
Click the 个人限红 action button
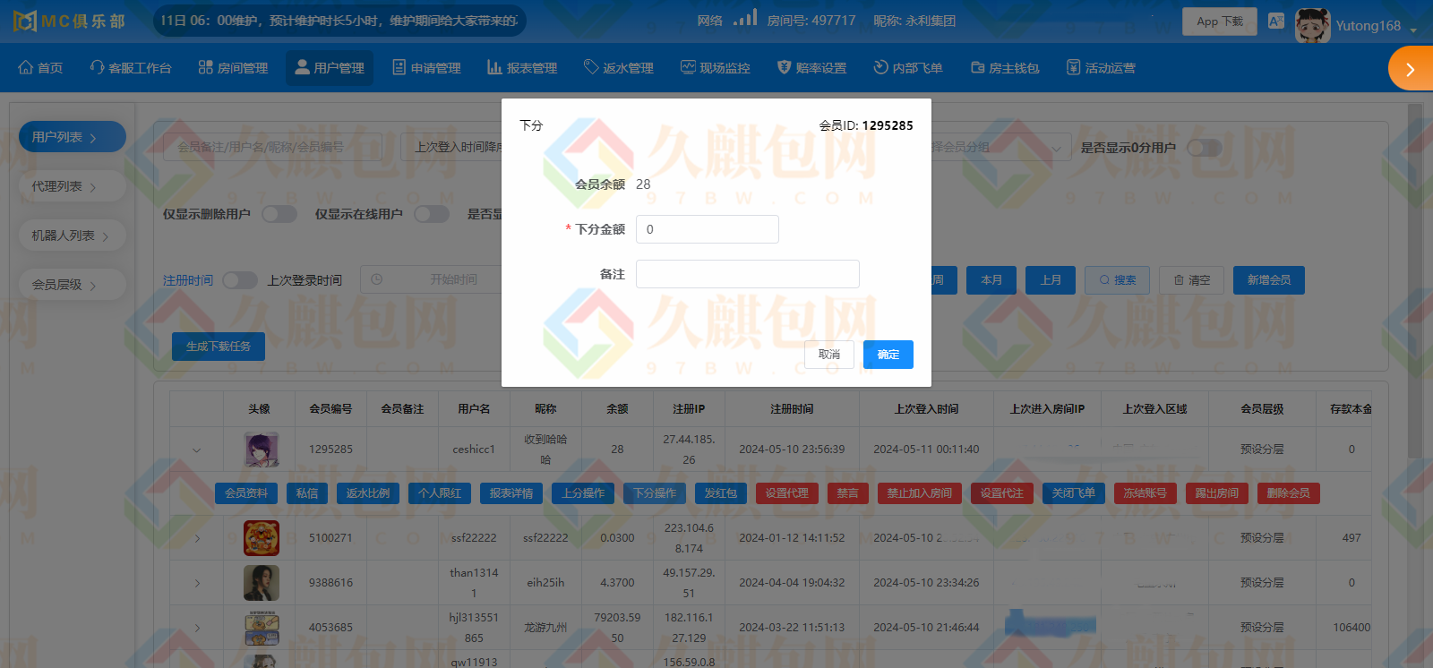pos(440,493)
